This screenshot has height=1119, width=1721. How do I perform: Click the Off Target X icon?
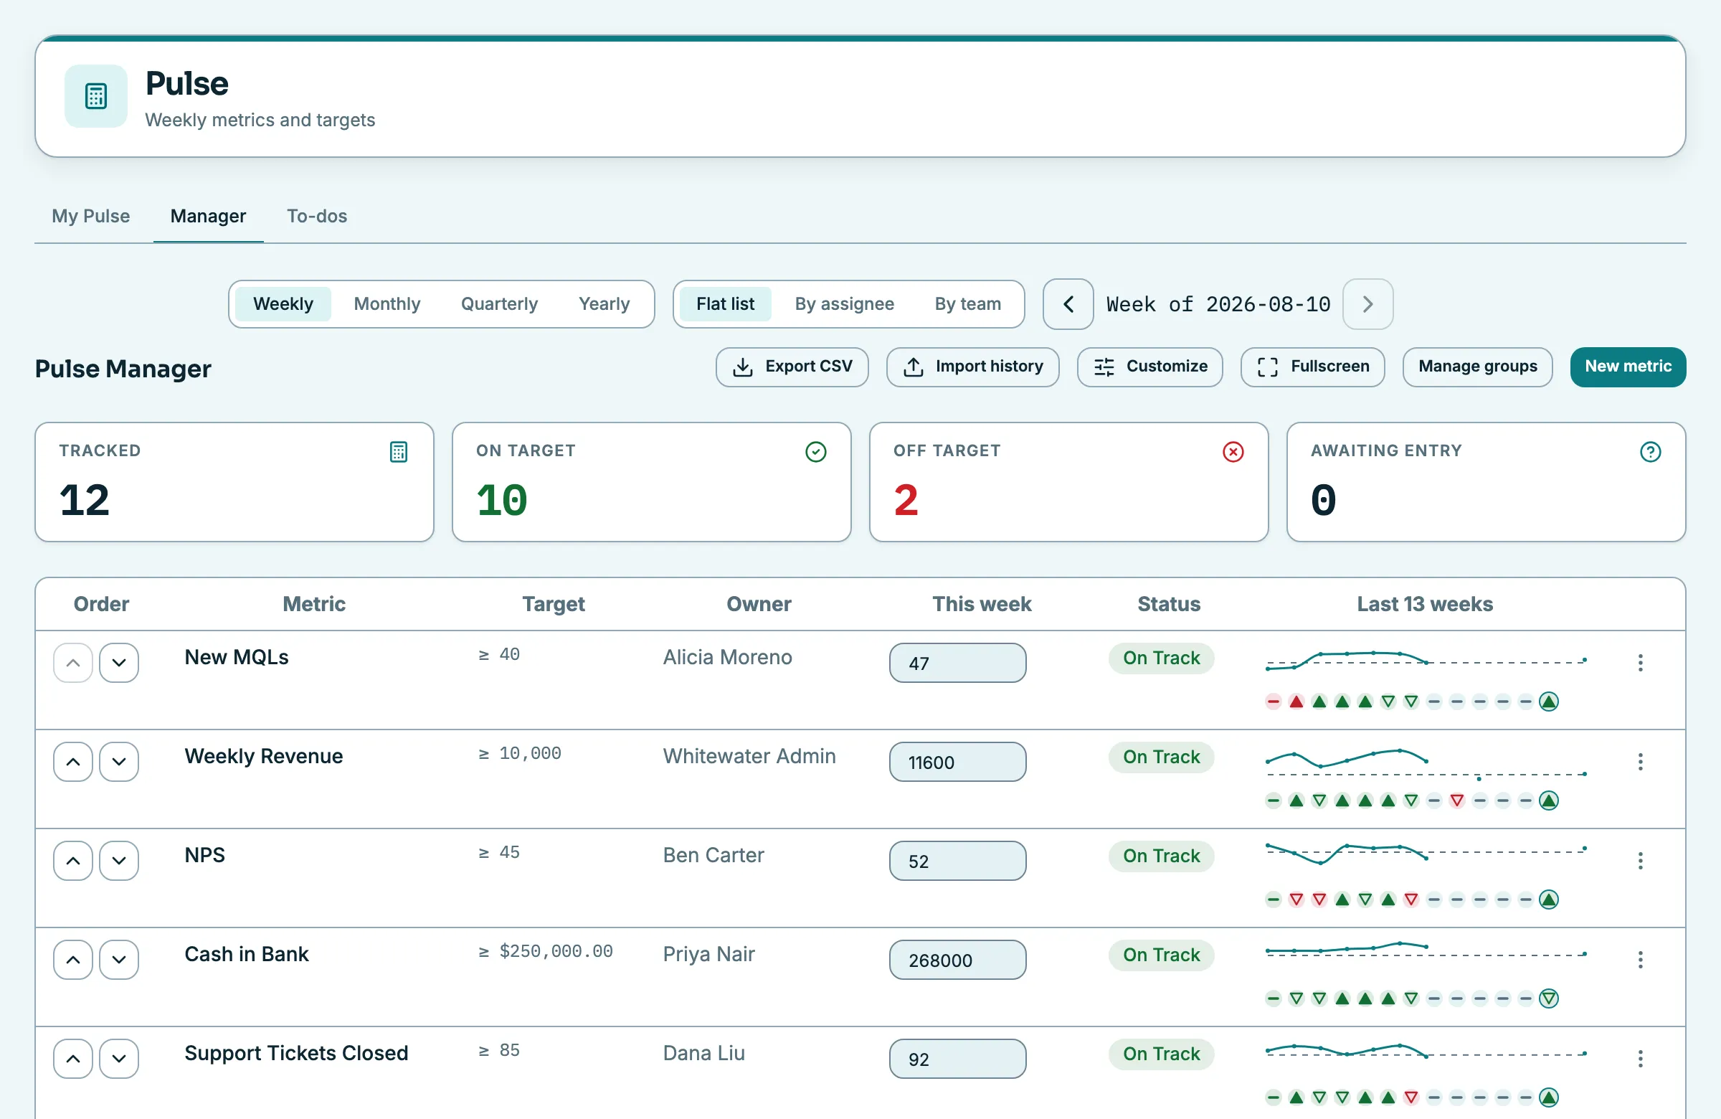(1233, 452)
